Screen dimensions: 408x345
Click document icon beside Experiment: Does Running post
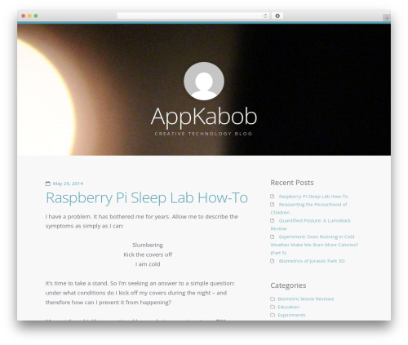click(273, 237)
